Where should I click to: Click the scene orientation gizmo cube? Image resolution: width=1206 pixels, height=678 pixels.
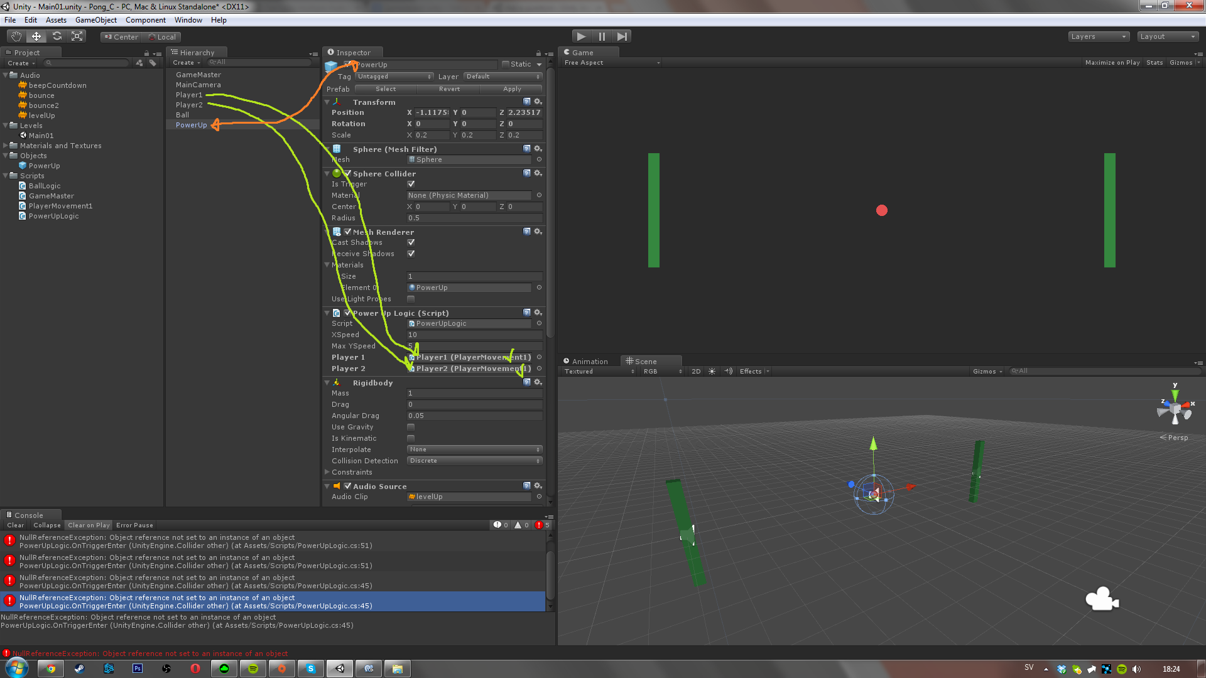[x=1175, y=410]
